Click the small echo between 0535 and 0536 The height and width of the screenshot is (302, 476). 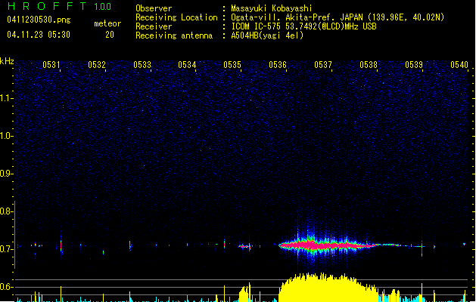click(245, 247)
